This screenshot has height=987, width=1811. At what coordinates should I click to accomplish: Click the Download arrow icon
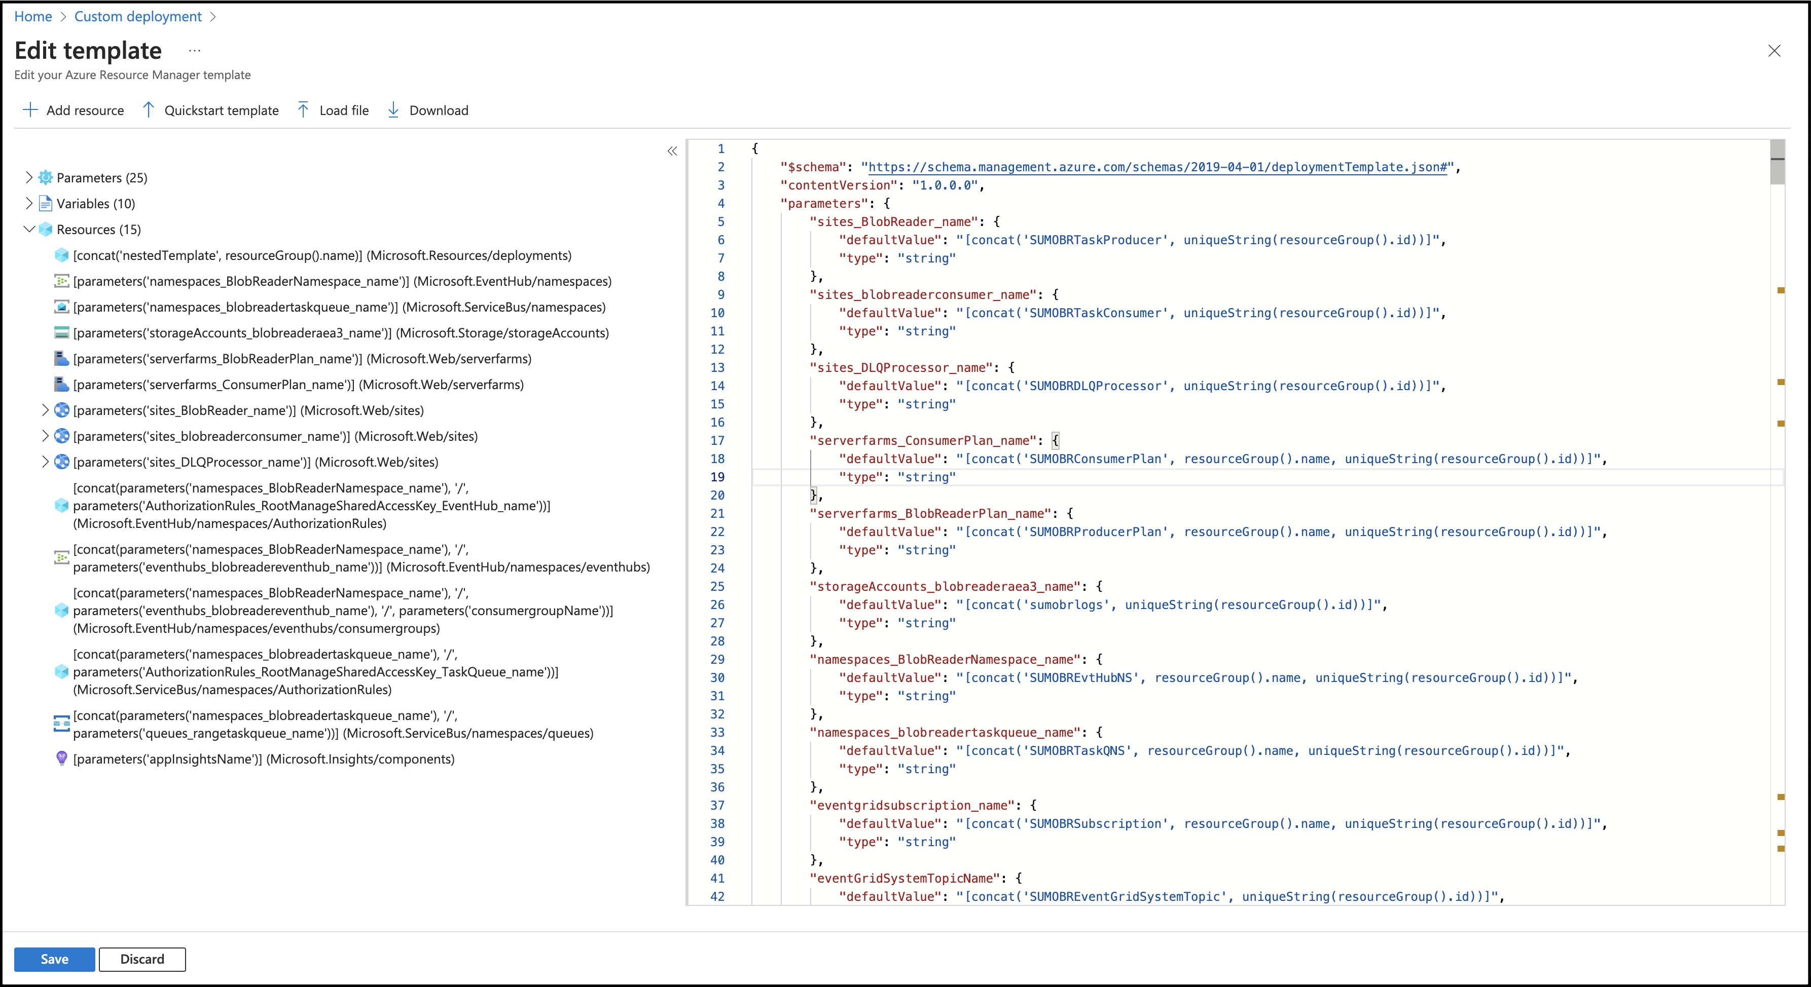pos(393,109)
